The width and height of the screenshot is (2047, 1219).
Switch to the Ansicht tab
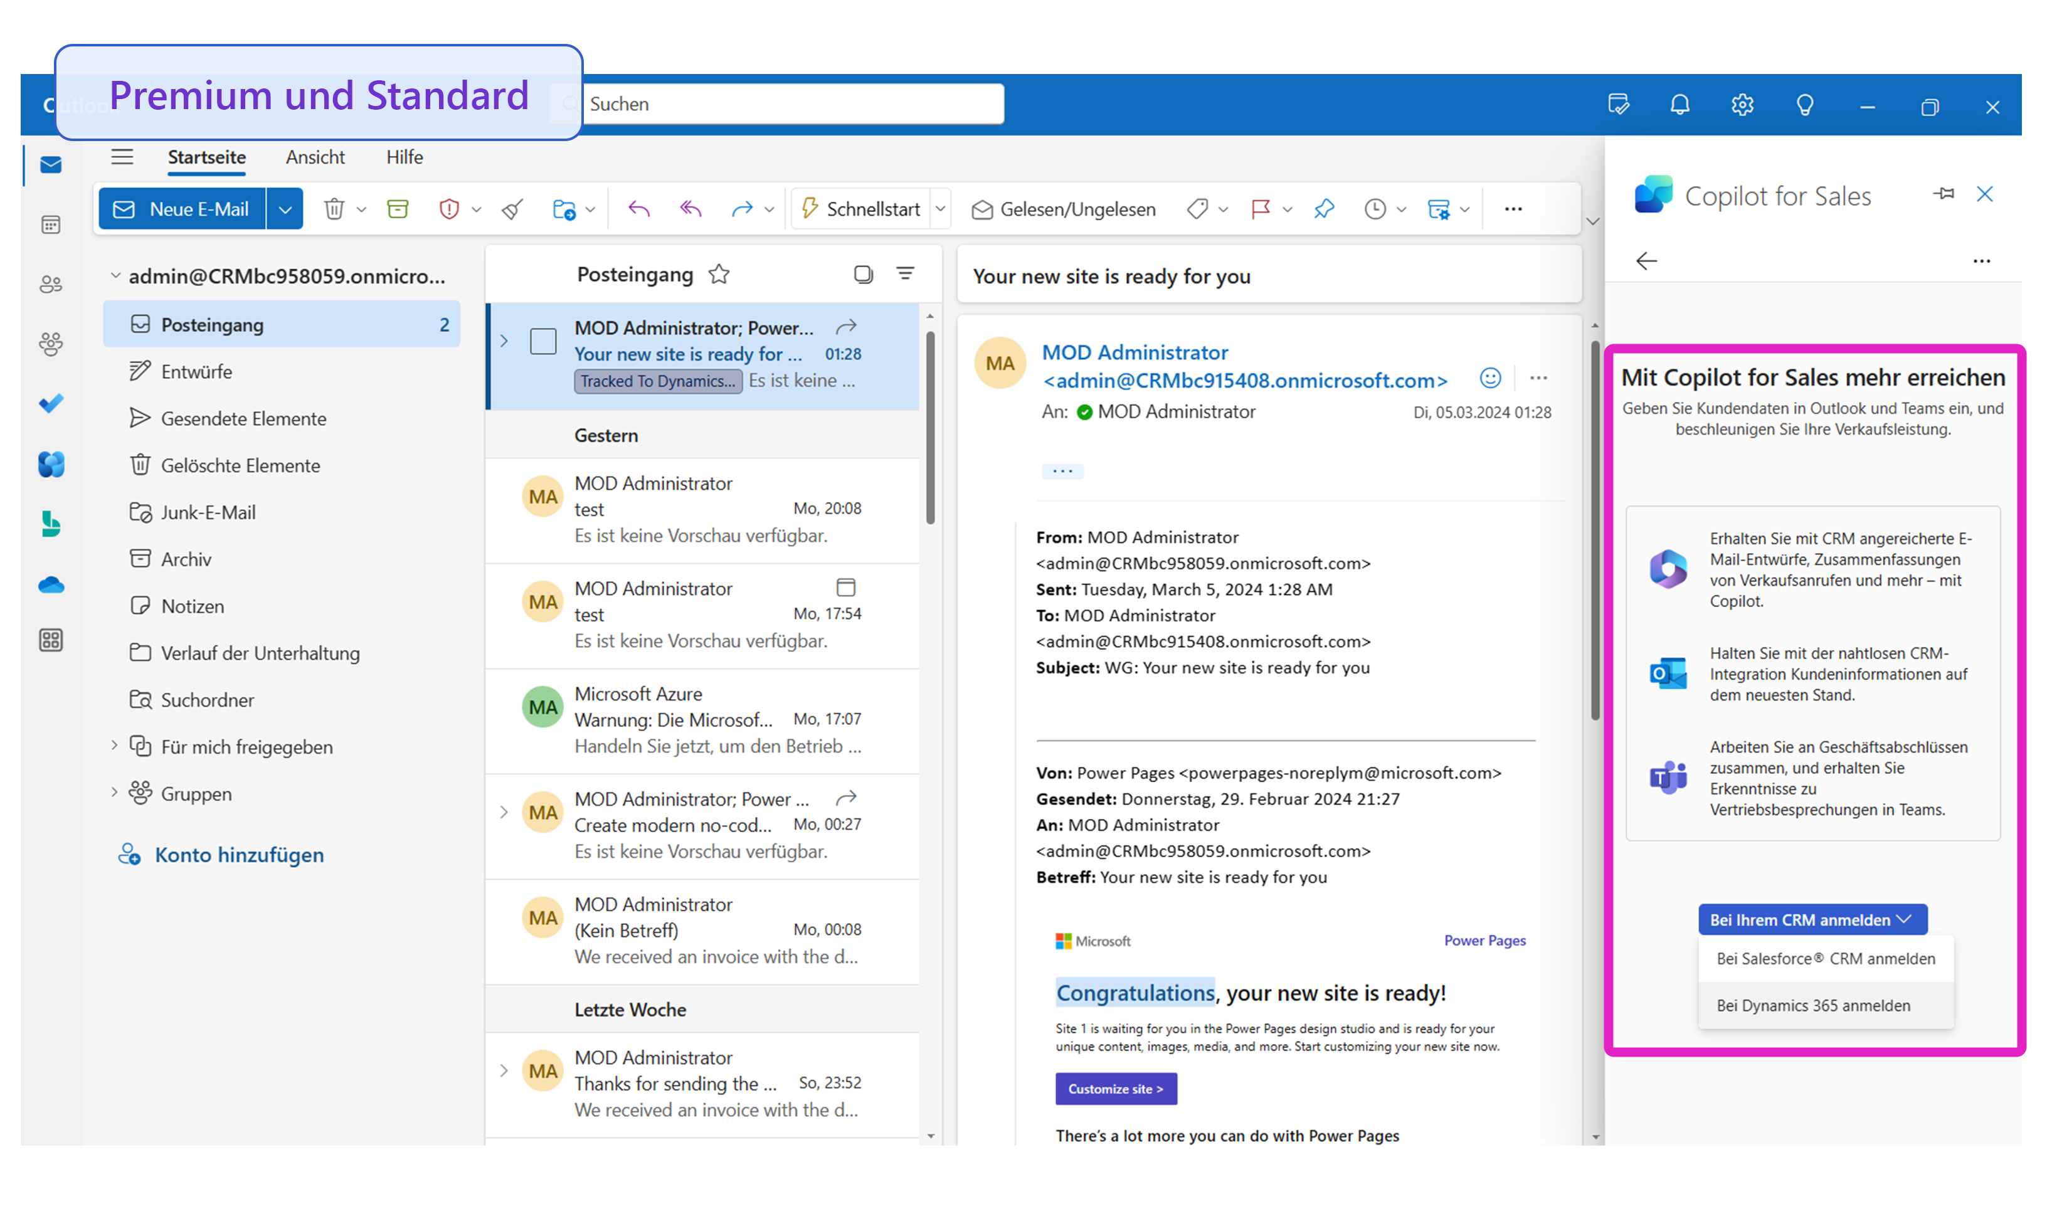tap(315, 157)
